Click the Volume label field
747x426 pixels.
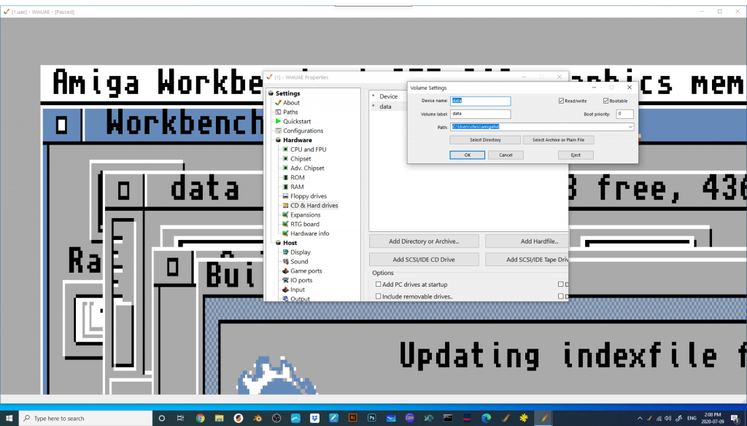click(x=480, y=114)
